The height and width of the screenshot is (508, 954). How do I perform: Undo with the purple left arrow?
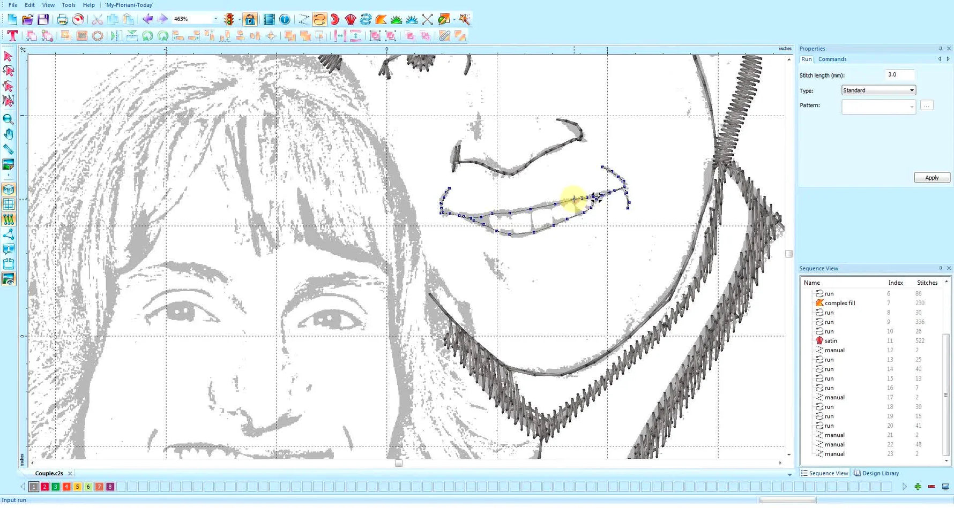coord(147,19)
